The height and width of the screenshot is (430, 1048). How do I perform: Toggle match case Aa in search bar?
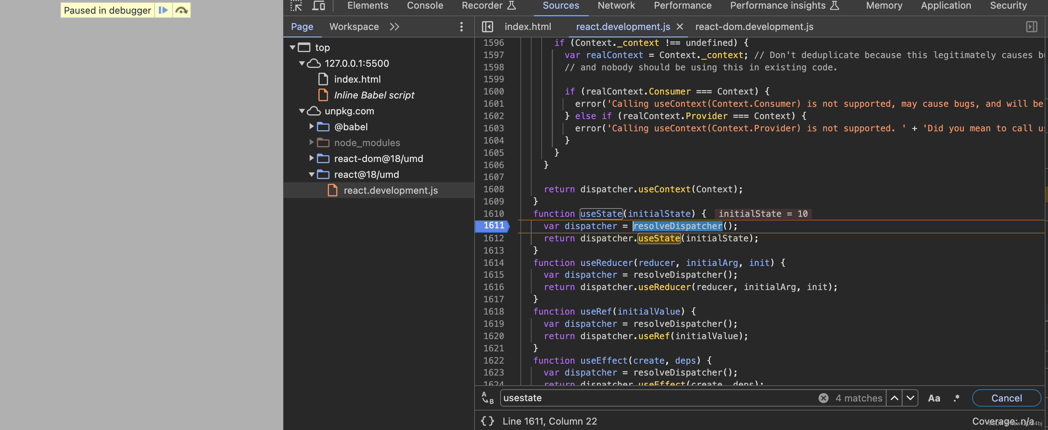click(934, 398)
